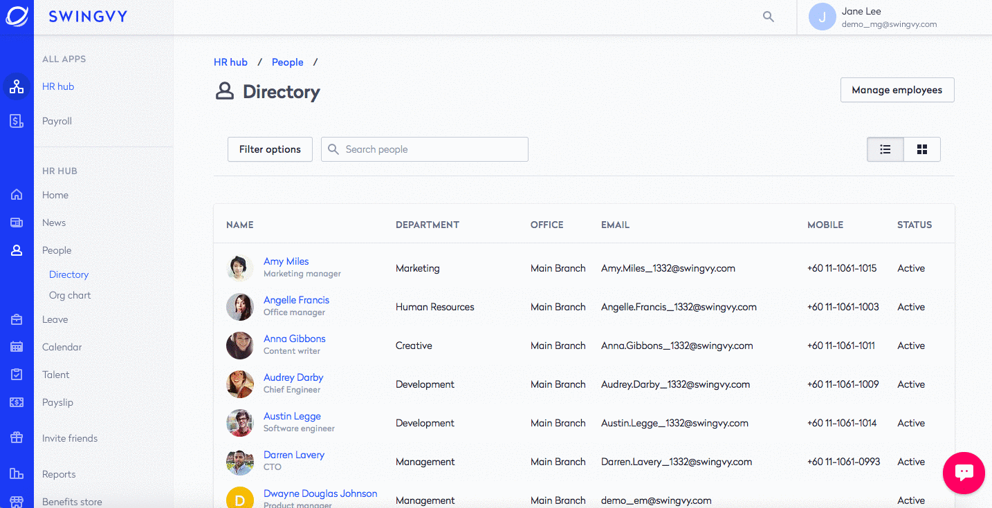Click the Leave briefcase icon
992x508 pixels.
click(x=17, y=319)
